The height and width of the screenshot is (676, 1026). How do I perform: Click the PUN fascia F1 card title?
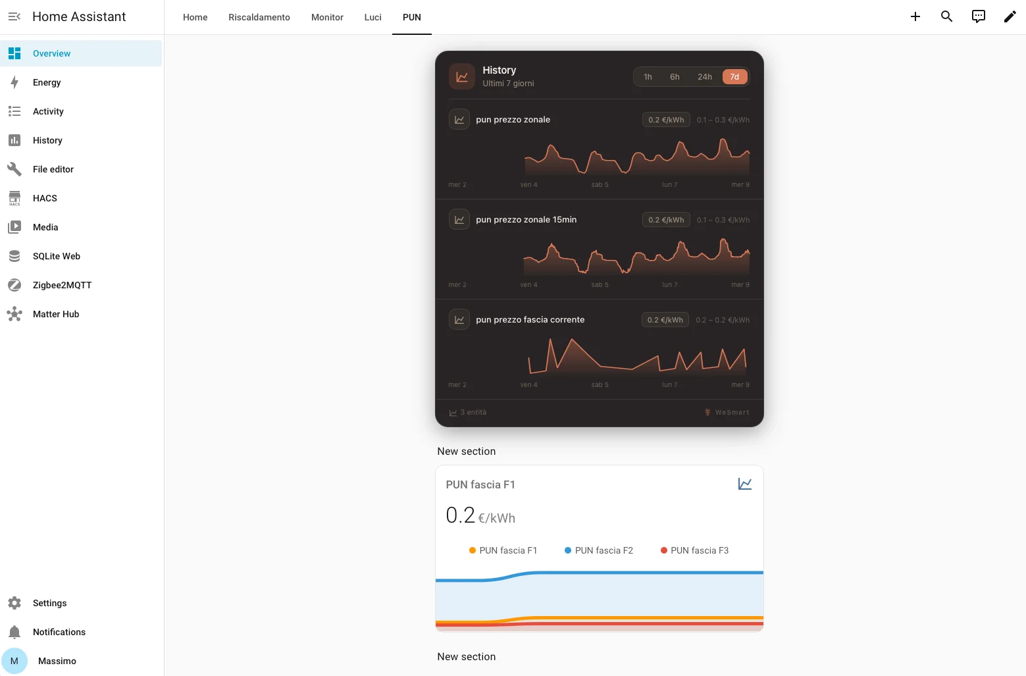tap(480, 484)
